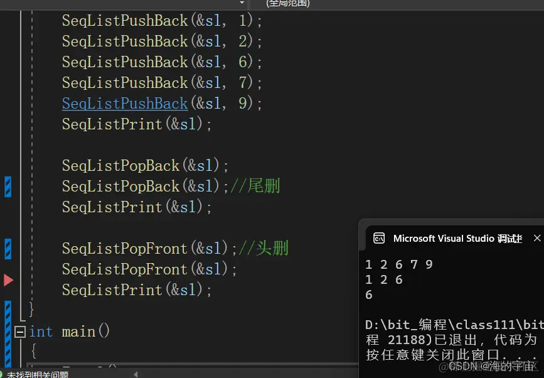
Task: Collapse the int main() code block
Action: [20, 332]
